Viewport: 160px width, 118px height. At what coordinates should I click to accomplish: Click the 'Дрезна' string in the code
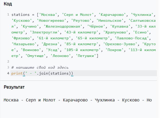pyautogui.click(x=50, y=44)
